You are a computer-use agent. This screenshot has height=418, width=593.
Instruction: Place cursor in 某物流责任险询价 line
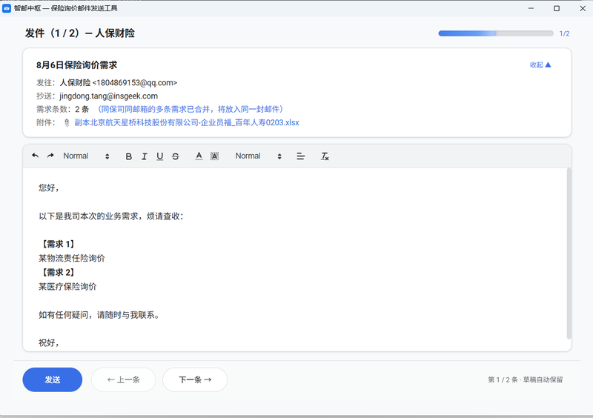pyautogui.click(x=72, y=259)
